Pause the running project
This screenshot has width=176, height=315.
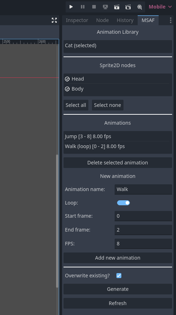click(x=82, y=7)
